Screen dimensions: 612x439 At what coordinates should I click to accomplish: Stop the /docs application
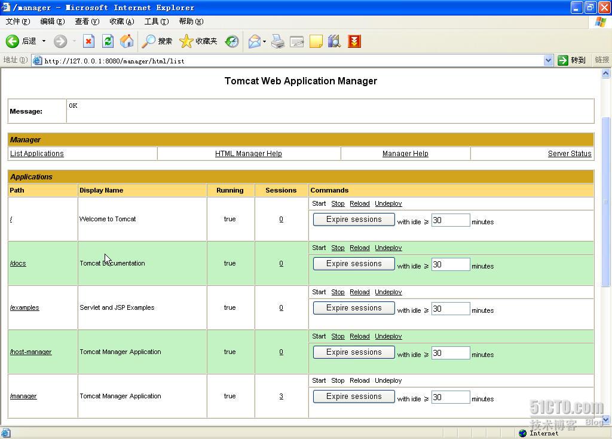pyautogui.click(x=338, y=248)
